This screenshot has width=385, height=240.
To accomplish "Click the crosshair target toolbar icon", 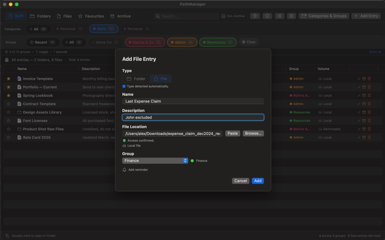I will [x=267, y=16].
